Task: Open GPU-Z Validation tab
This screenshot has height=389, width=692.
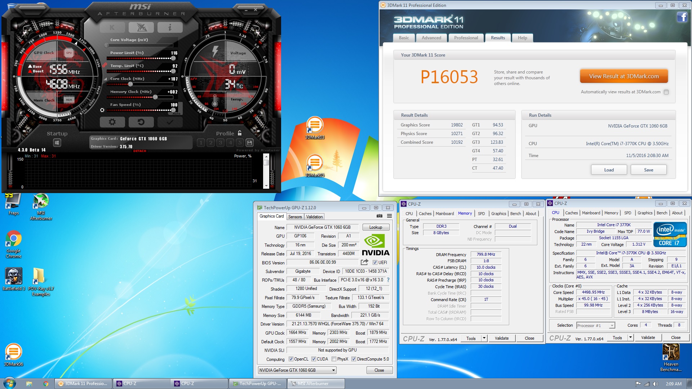Action: pos(314,217)
